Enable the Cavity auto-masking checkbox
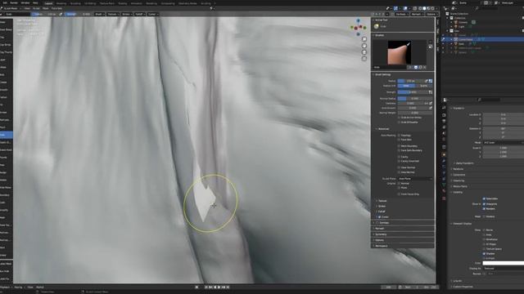Viewport: 524px width, 294px height. click(x=399, y=157)
